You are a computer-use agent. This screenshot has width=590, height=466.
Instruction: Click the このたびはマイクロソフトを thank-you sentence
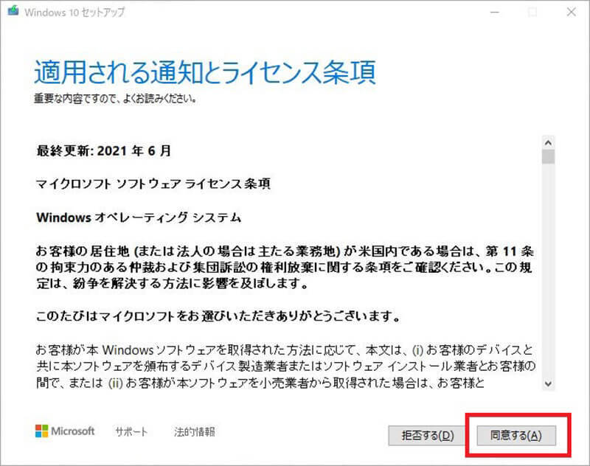click(x=218, y=316)
